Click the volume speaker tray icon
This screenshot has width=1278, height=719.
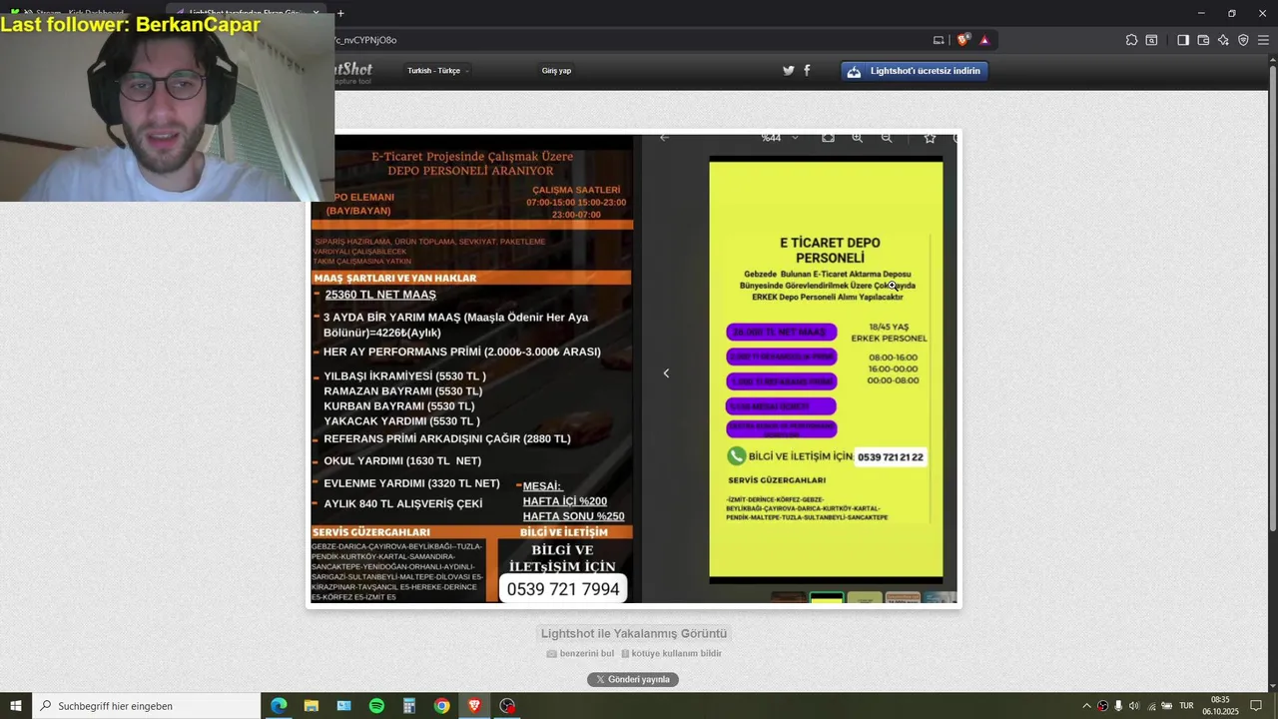pyautogui.click(x=1134, y=706)
